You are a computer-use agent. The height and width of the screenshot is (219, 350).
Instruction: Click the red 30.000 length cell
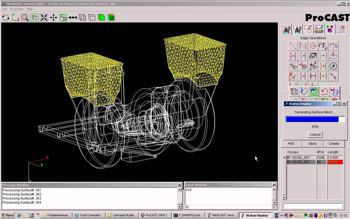click(x=335, y=162)
